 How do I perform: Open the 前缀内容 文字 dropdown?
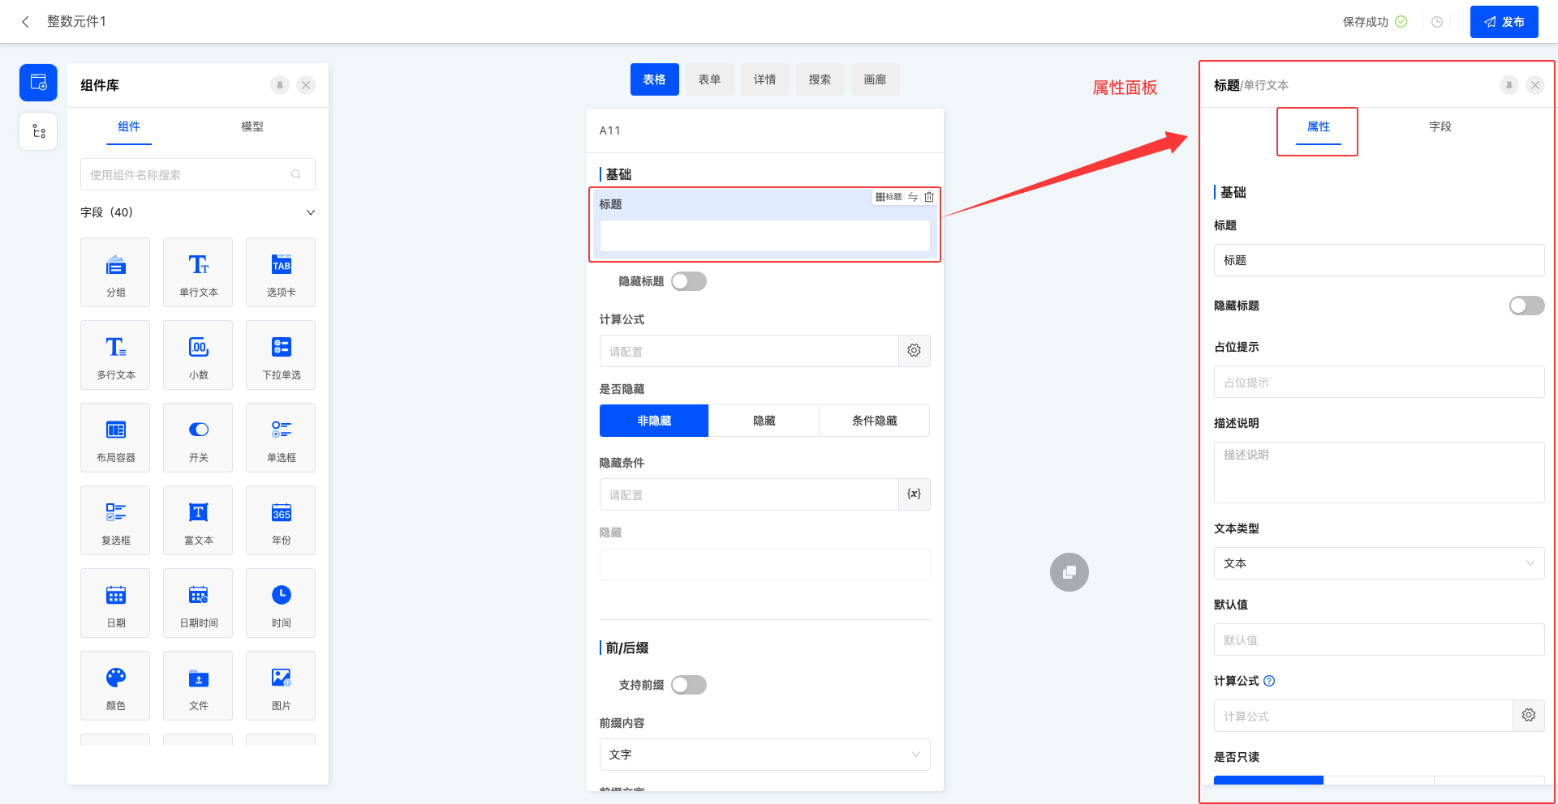point(764,755)
